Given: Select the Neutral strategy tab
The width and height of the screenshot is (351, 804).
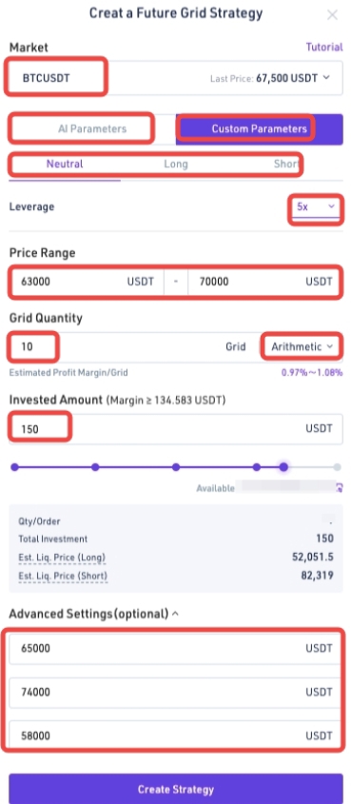Looking at the screenshot, I should (65, 164).
